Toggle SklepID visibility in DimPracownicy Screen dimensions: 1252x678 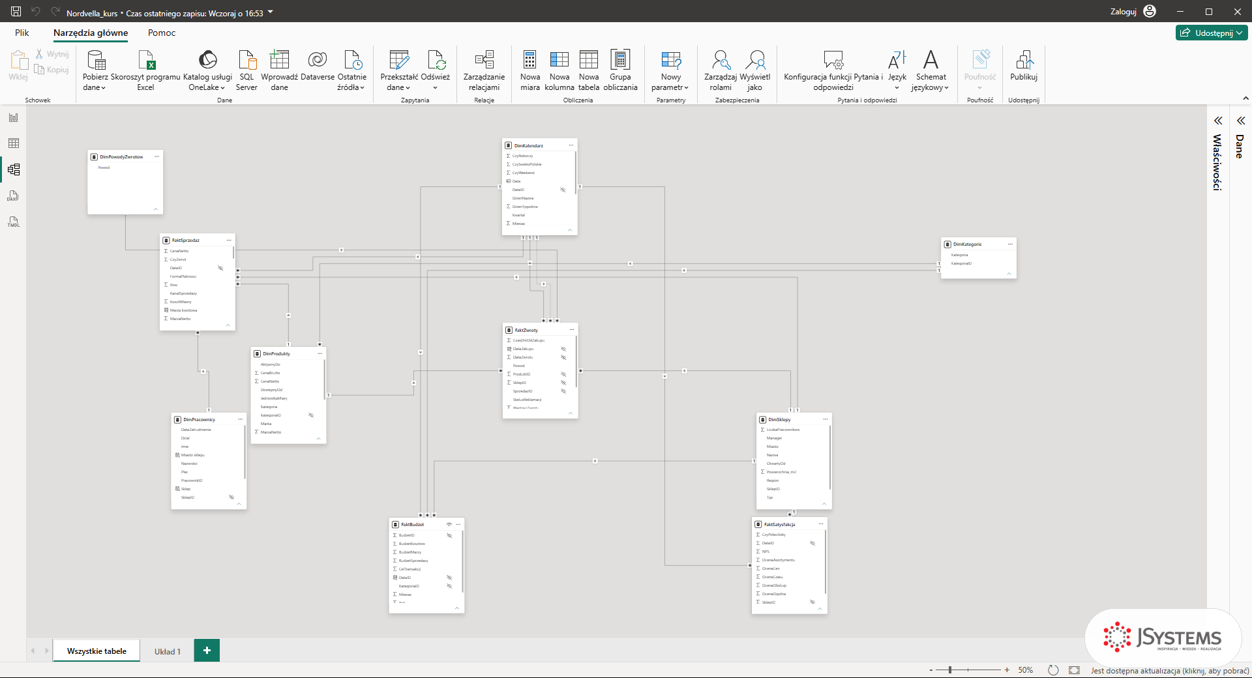point(231,497)
